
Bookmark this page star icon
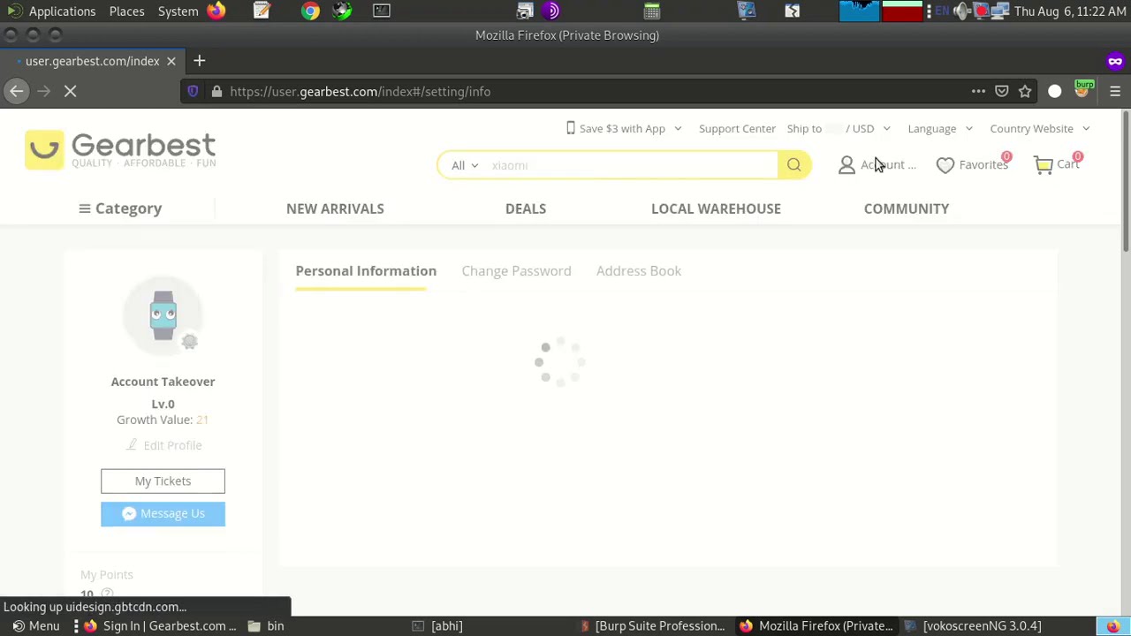point(1025,91)
